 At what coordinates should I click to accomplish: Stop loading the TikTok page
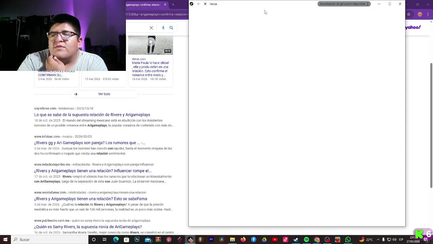[205, 4]
